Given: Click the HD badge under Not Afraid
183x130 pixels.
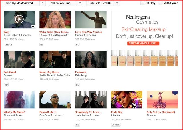Looking at the screenshot, I should coord(6,85).
